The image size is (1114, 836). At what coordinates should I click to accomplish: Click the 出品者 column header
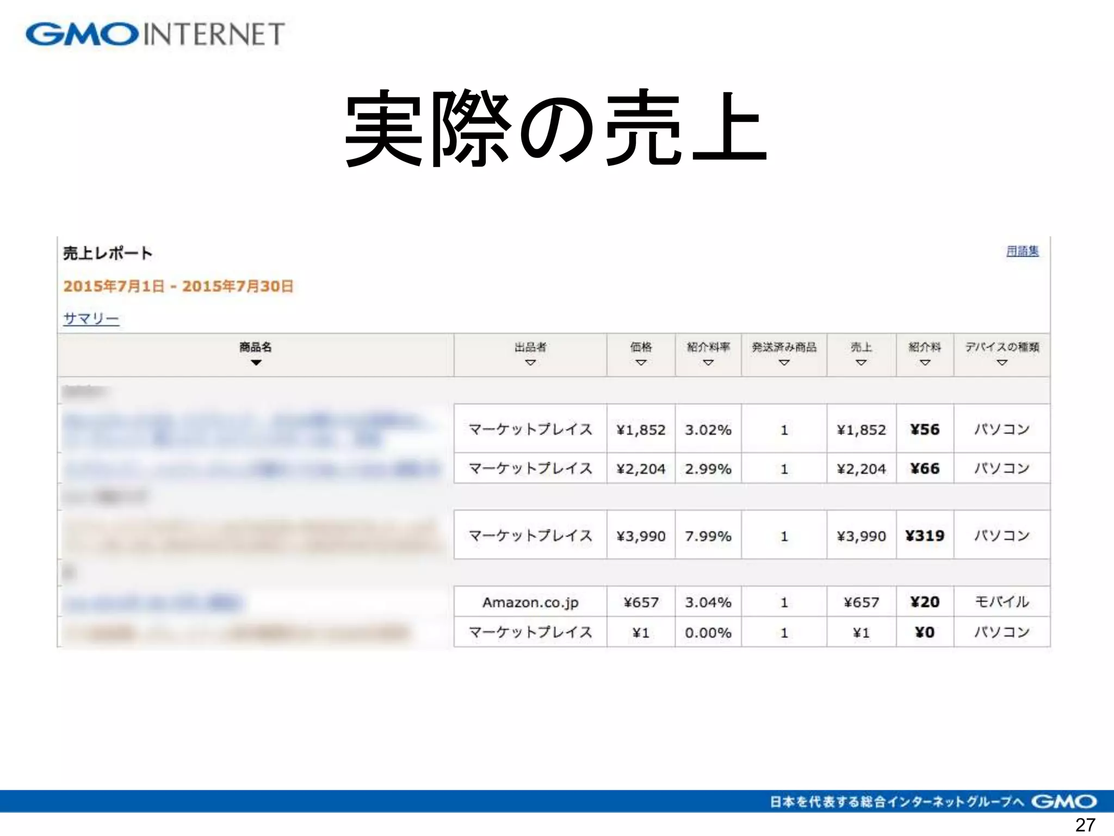[x=530, y=355]
